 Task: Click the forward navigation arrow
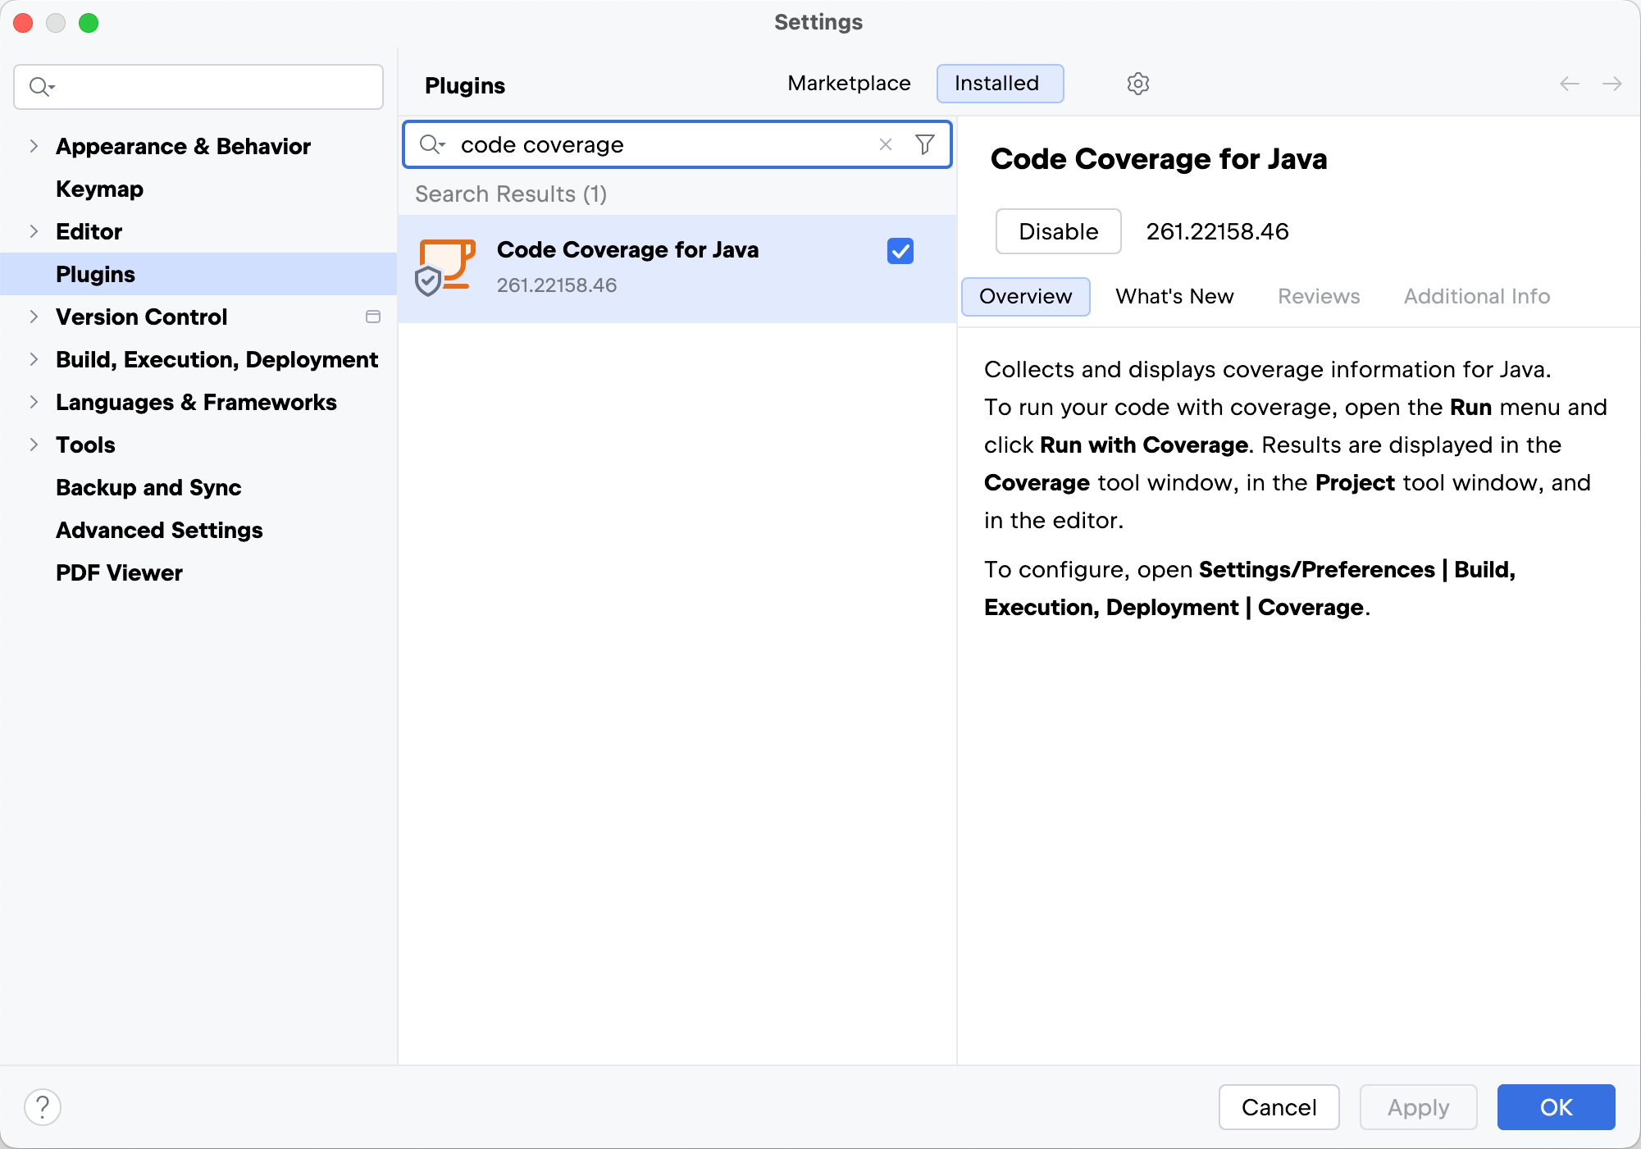1612,84
